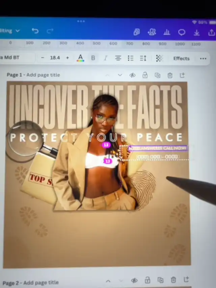Toggle bold text formatting
The image size is (216, 288).
(x=93, y=58)
